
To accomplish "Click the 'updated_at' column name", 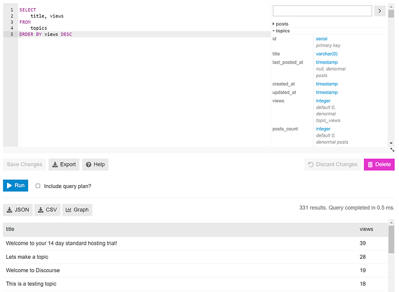I will coord(284,92).
